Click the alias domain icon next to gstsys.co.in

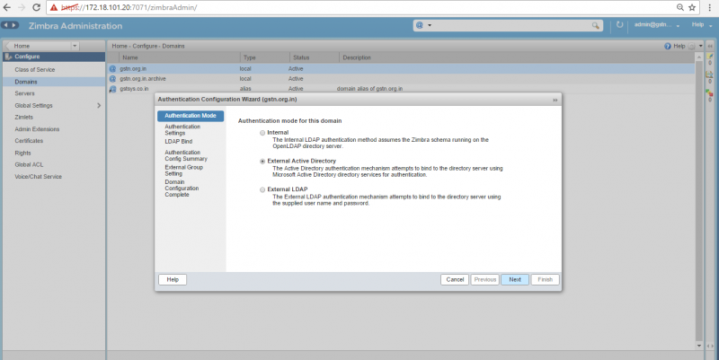pos(112,89)
